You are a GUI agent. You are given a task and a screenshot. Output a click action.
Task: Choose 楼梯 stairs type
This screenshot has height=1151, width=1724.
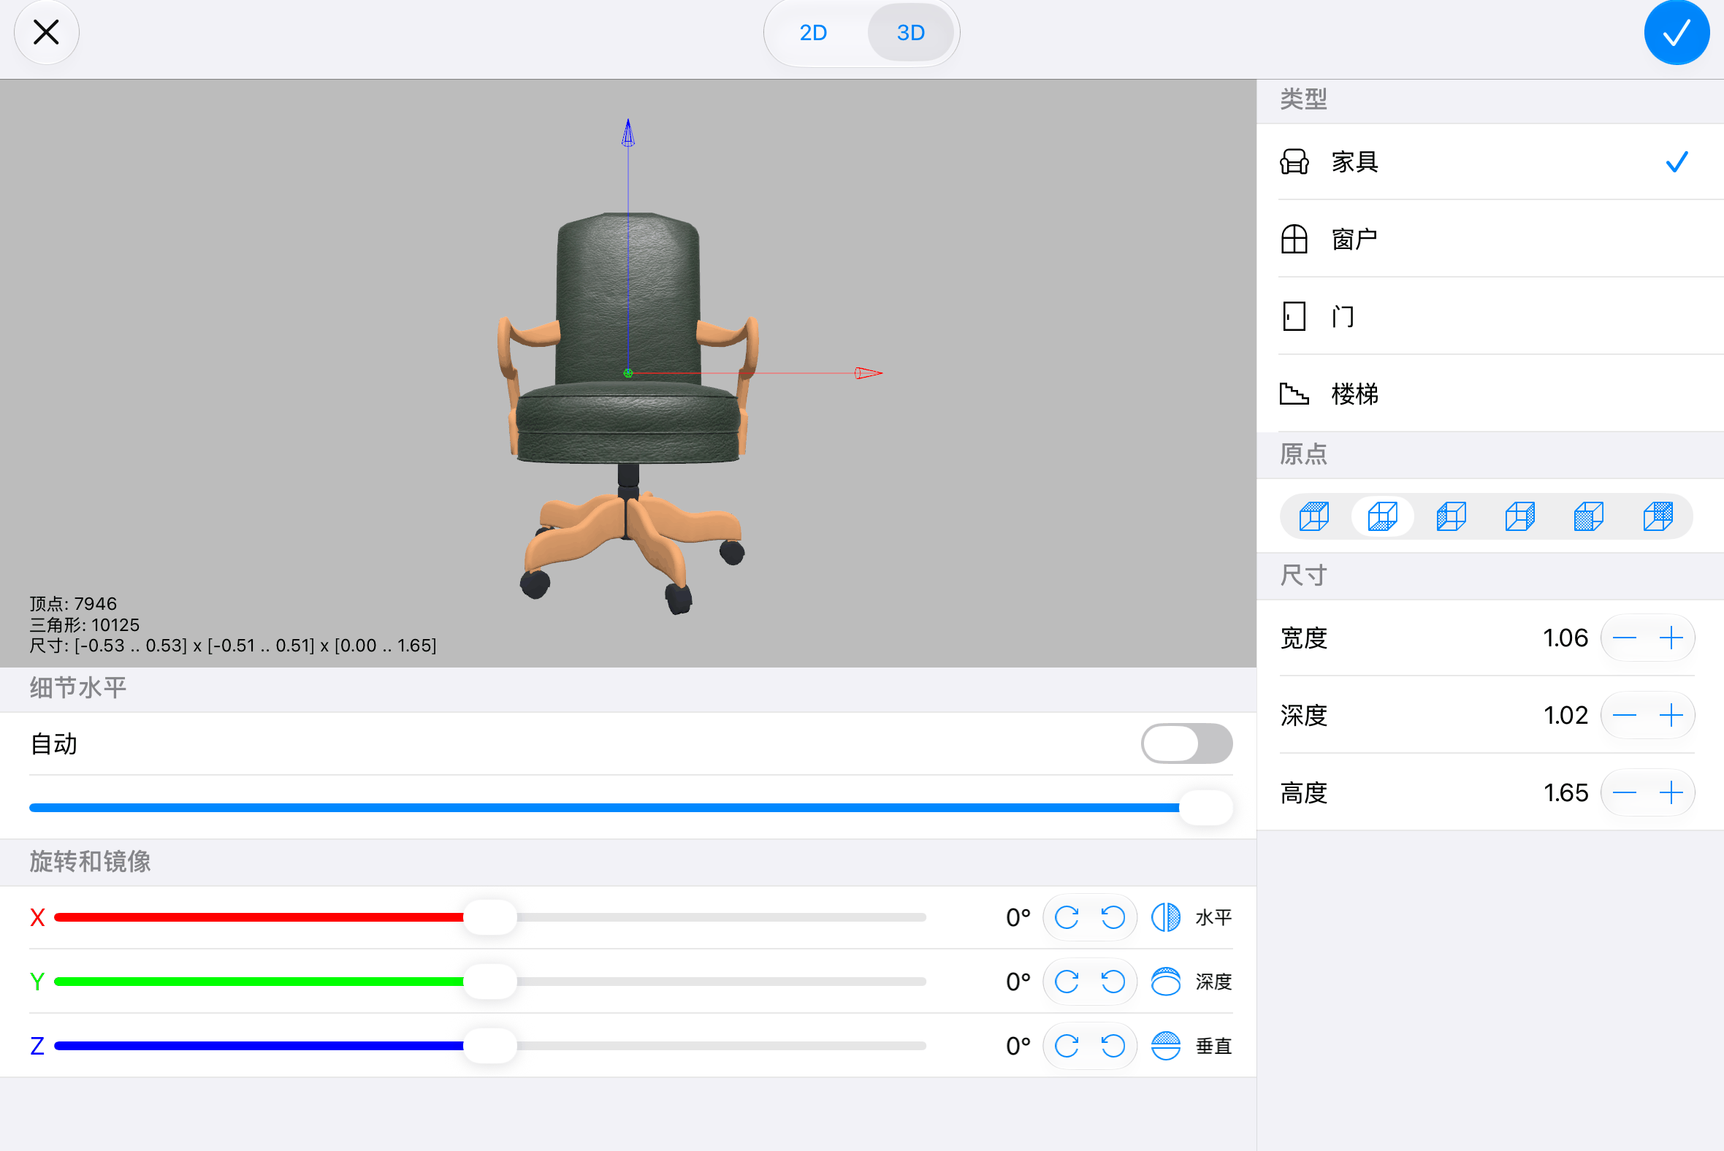[x=1490, y=394]
